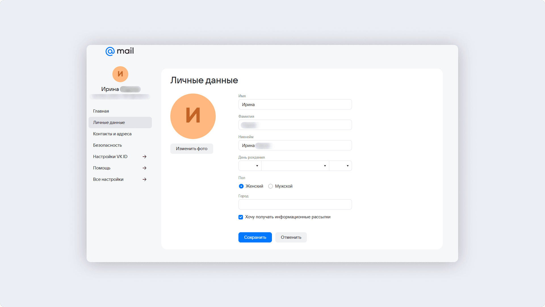The width and height of the screenshot is (545, 307).
Task: Uncheck the informational newsletters checkbox
Action: [241, 217]
